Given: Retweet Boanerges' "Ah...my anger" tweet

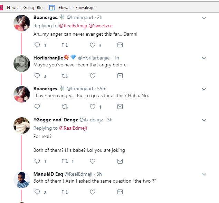Looking at the screenshot, I should pyautogui.click(x=65, y=45).
